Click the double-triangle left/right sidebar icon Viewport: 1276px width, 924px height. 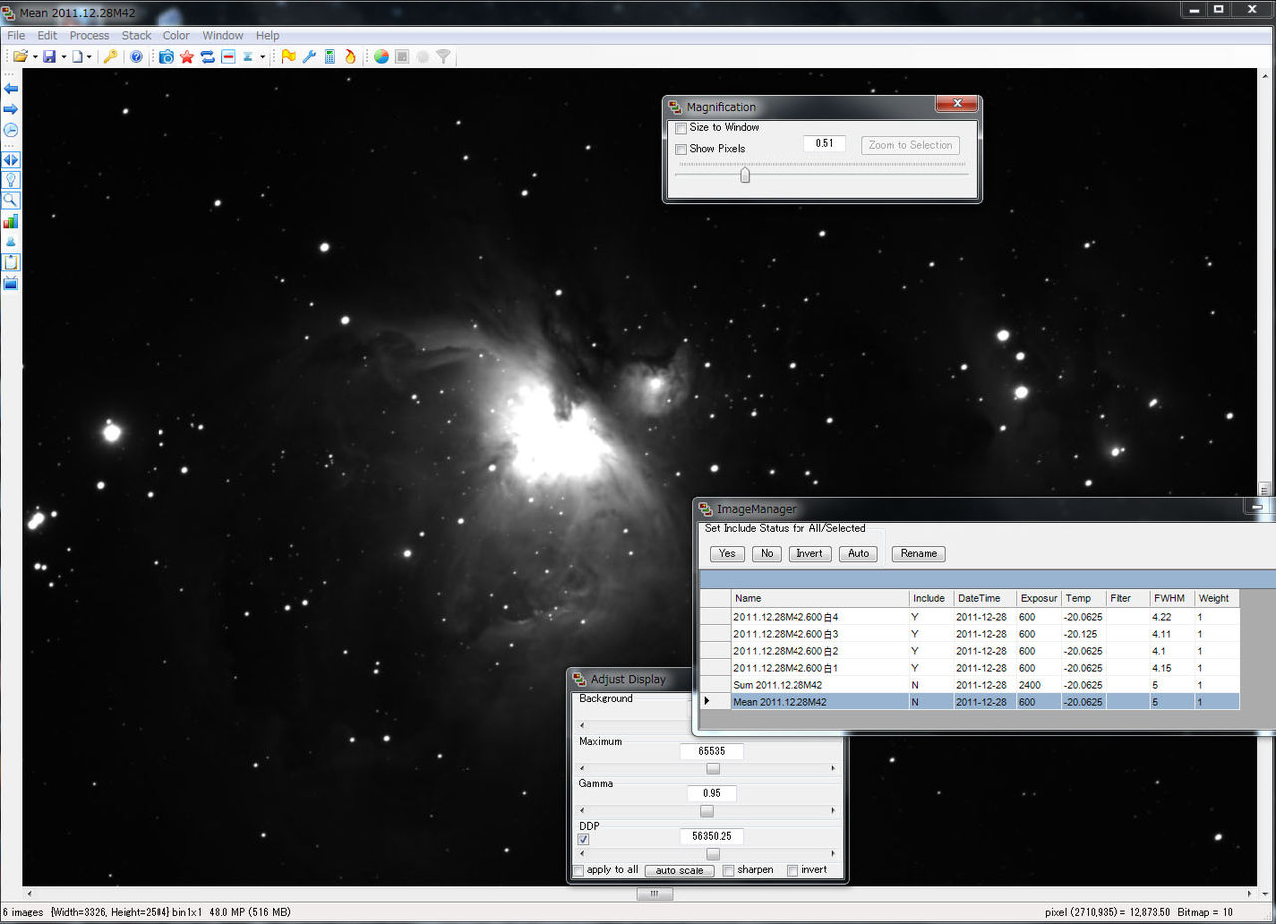coord(11,159)
